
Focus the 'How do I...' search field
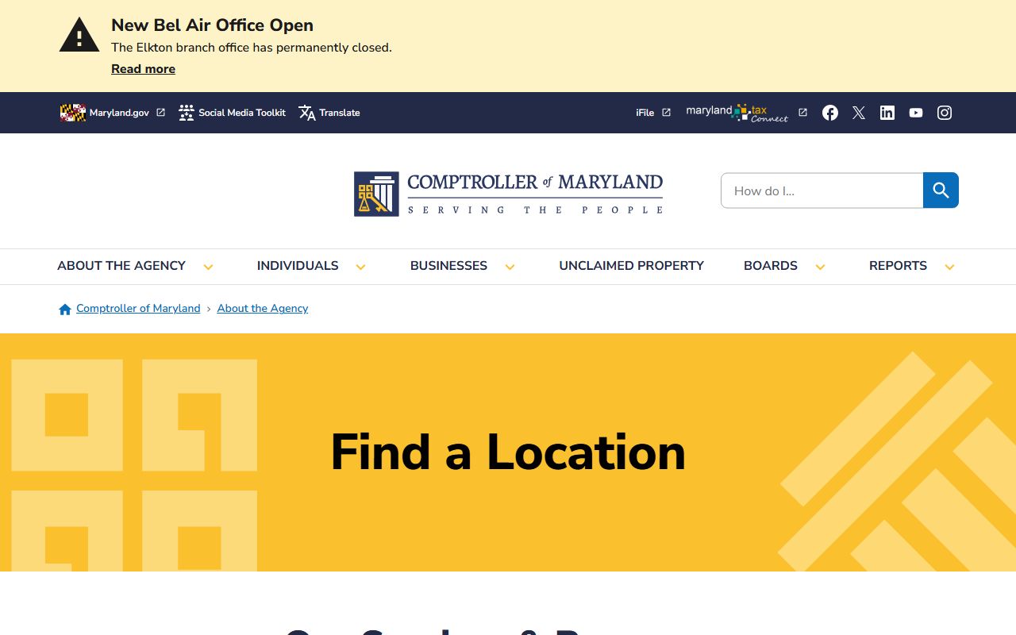[x=822, y=190]
